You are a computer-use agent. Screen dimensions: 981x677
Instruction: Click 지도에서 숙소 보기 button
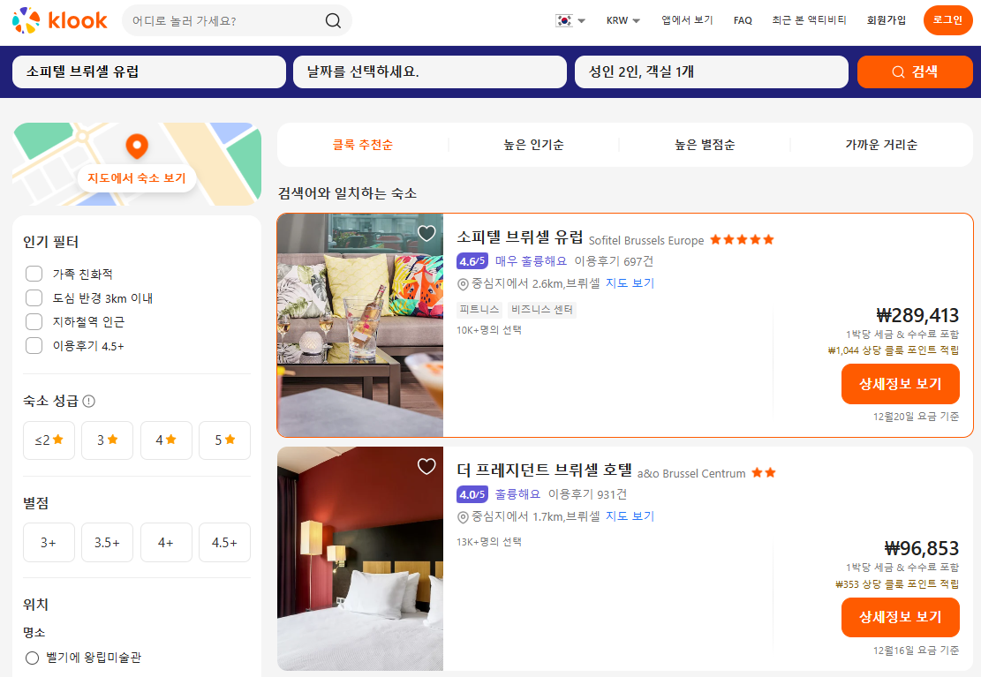[137, 178]
